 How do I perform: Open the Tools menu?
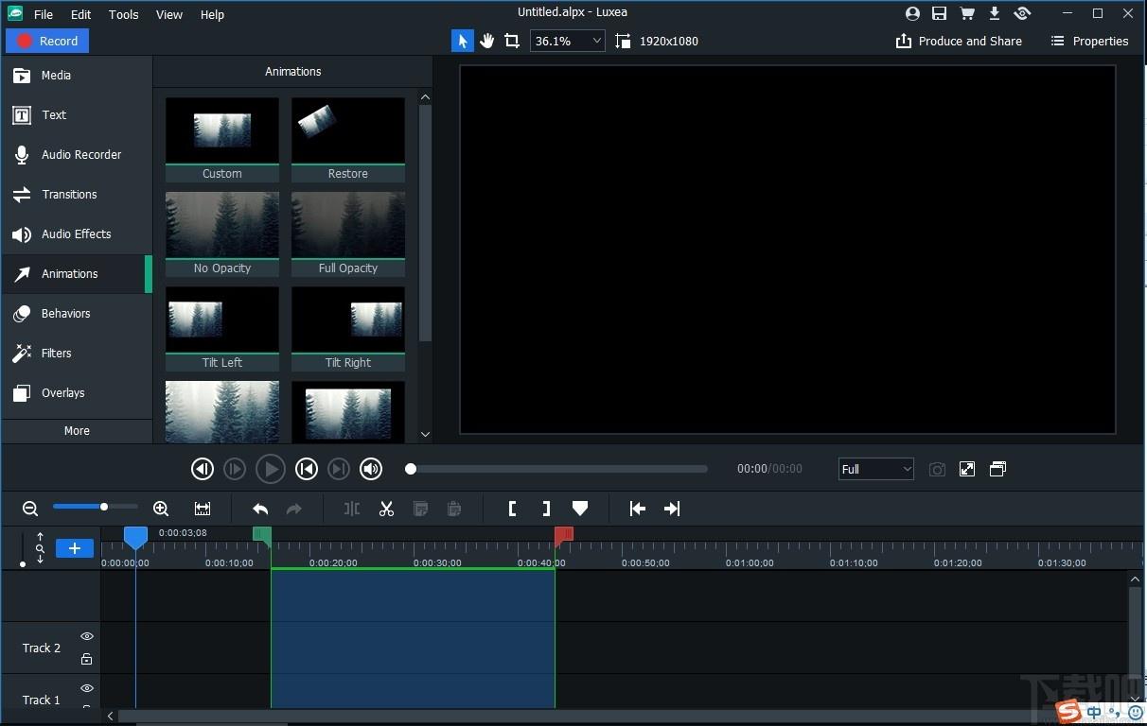click(124, 14)
